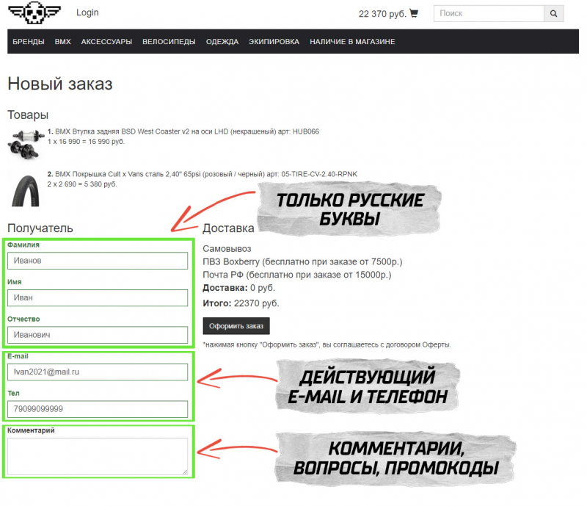Click the 2 x 2 690 price line

tap(82, 184)
